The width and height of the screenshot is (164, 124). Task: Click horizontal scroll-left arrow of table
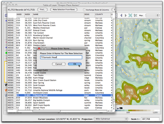pyautogui.click(x=109, y=111)
